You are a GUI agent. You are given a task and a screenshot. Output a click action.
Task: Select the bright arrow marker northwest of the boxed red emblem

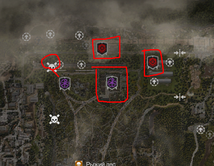[79, 35]
